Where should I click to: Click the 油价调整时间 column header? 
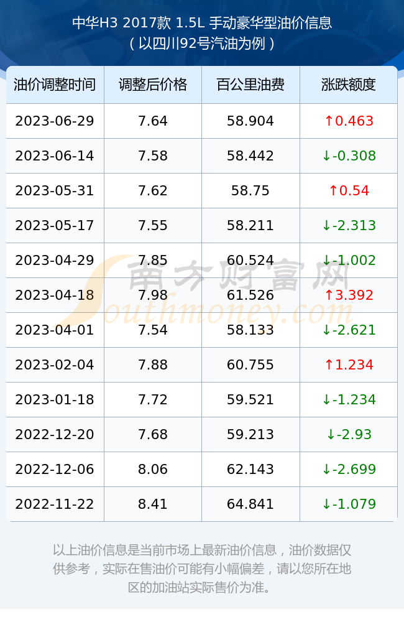[x=55, y=85]
